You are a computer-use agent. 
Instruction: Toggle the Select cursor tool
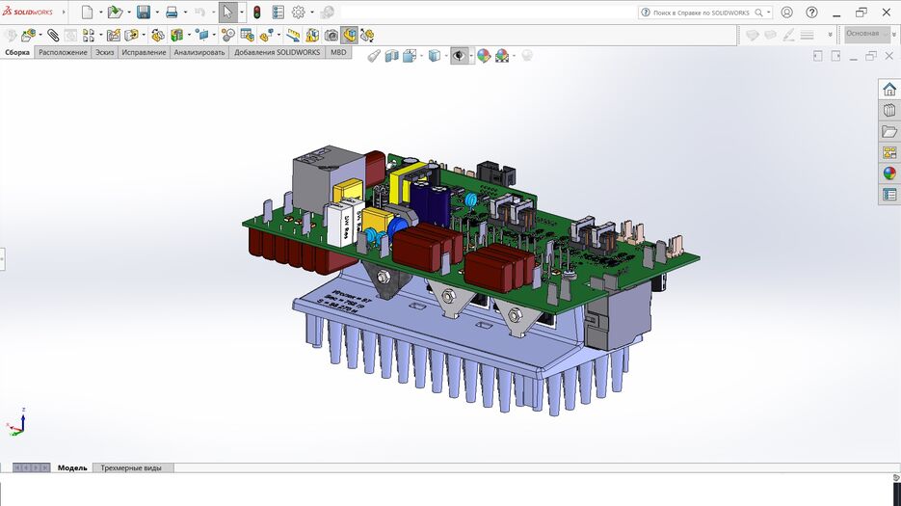[227, 13]
